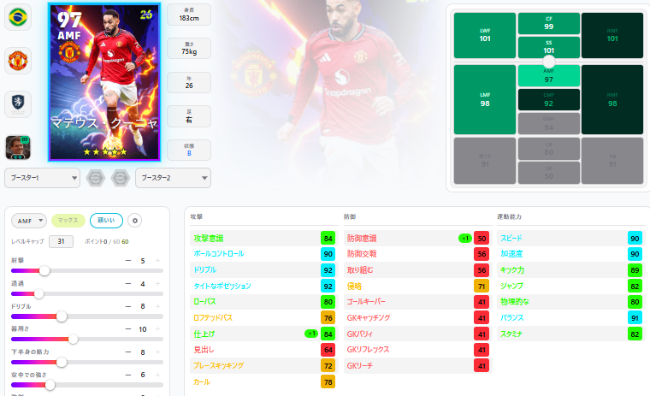Click the Manchester United club badge icon
This screenshot has height=396, width=650.
pyautogui.click(x=18, y=61)
